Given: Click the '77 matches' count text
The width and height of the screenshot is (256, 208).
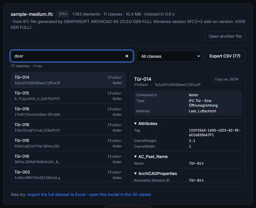Looking at the screenshot, I should pos(20,66).
